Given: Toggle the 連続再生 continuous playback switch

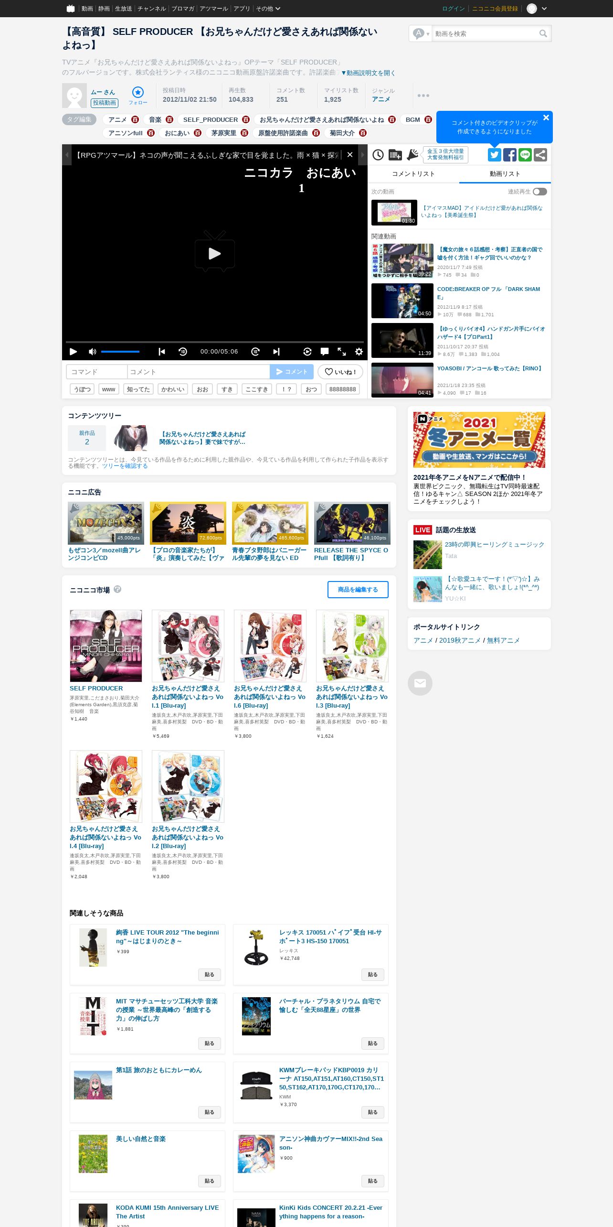Looking at the screenshot, I should pos(540,192).
